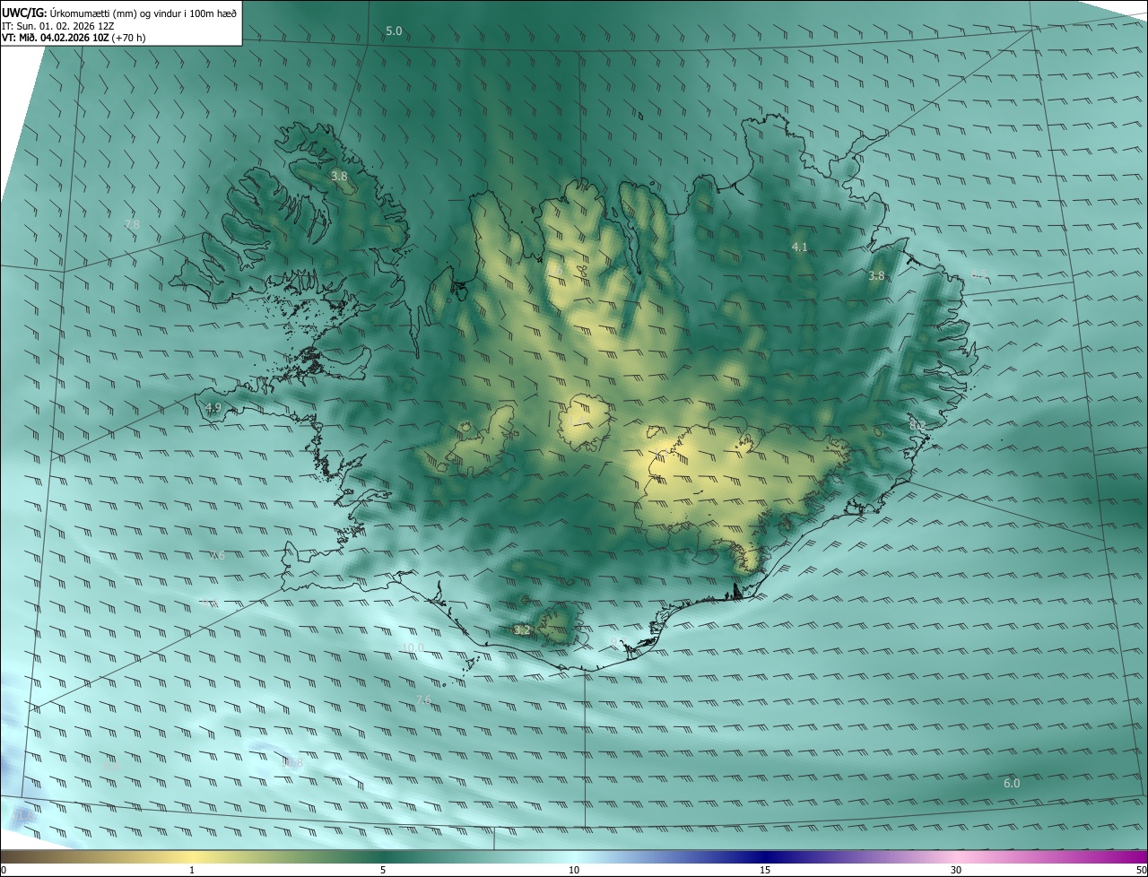Click the 11.6 value label in the map's bottom-left corner
The height and width of the screenshot is (877, 1148).
23,814
